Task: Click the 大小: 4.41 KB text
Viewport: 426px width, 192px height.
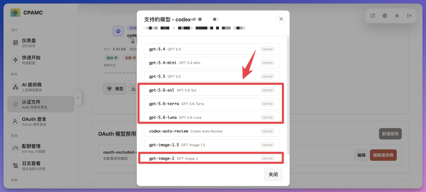Action: pyautogui.click(x=115, y=49)
